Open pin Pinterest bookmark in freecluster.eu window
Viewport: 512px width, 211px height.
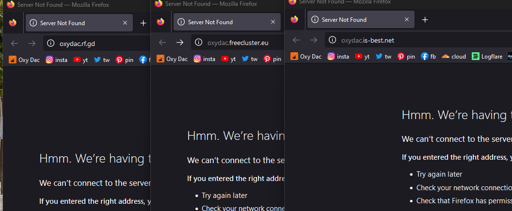click(272, 59)
